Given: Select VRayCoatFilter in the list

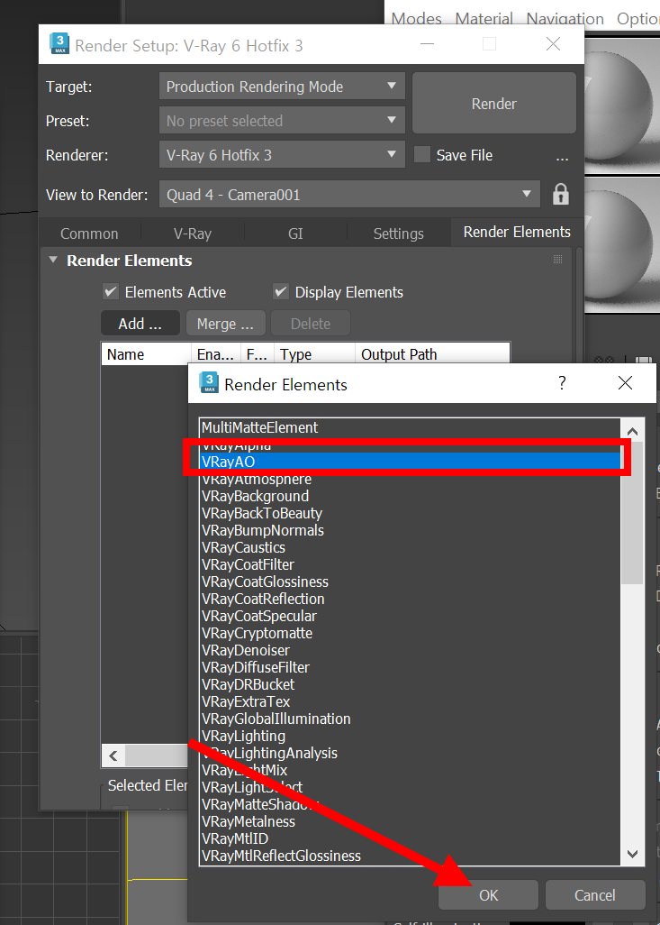Looking at the screenshot, I should [x=411, y=564].
